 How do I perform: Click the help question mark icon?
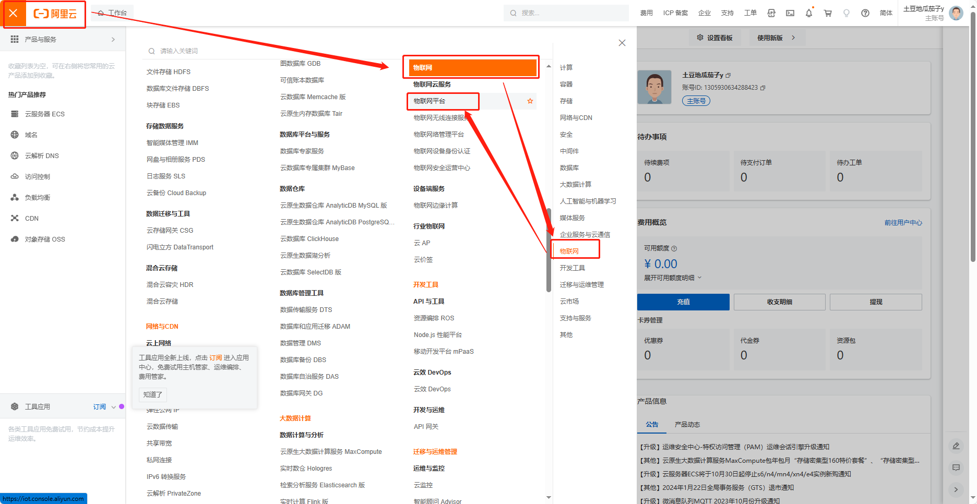pos(865,13)
